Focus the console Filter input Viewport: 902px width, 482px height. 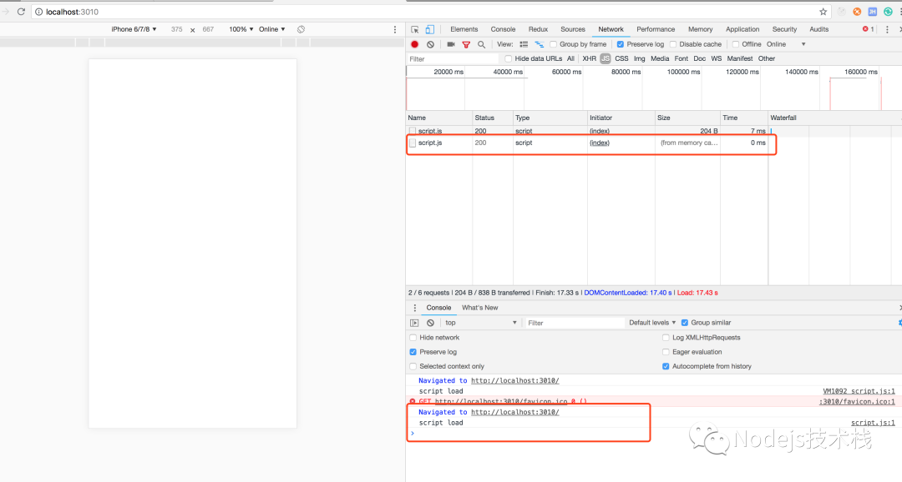tap(575, 323)
